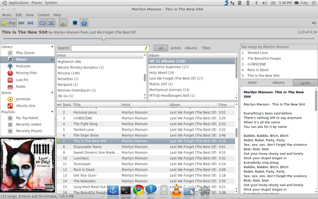Click the song position slider handle
Image resolution: width=318 pixels, height=199 pixels.
point(104,39)
